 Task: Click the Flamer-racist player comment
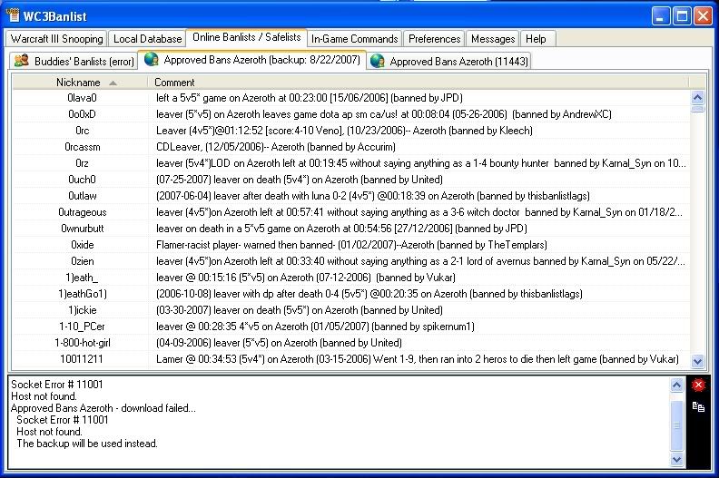coord(351,245)
